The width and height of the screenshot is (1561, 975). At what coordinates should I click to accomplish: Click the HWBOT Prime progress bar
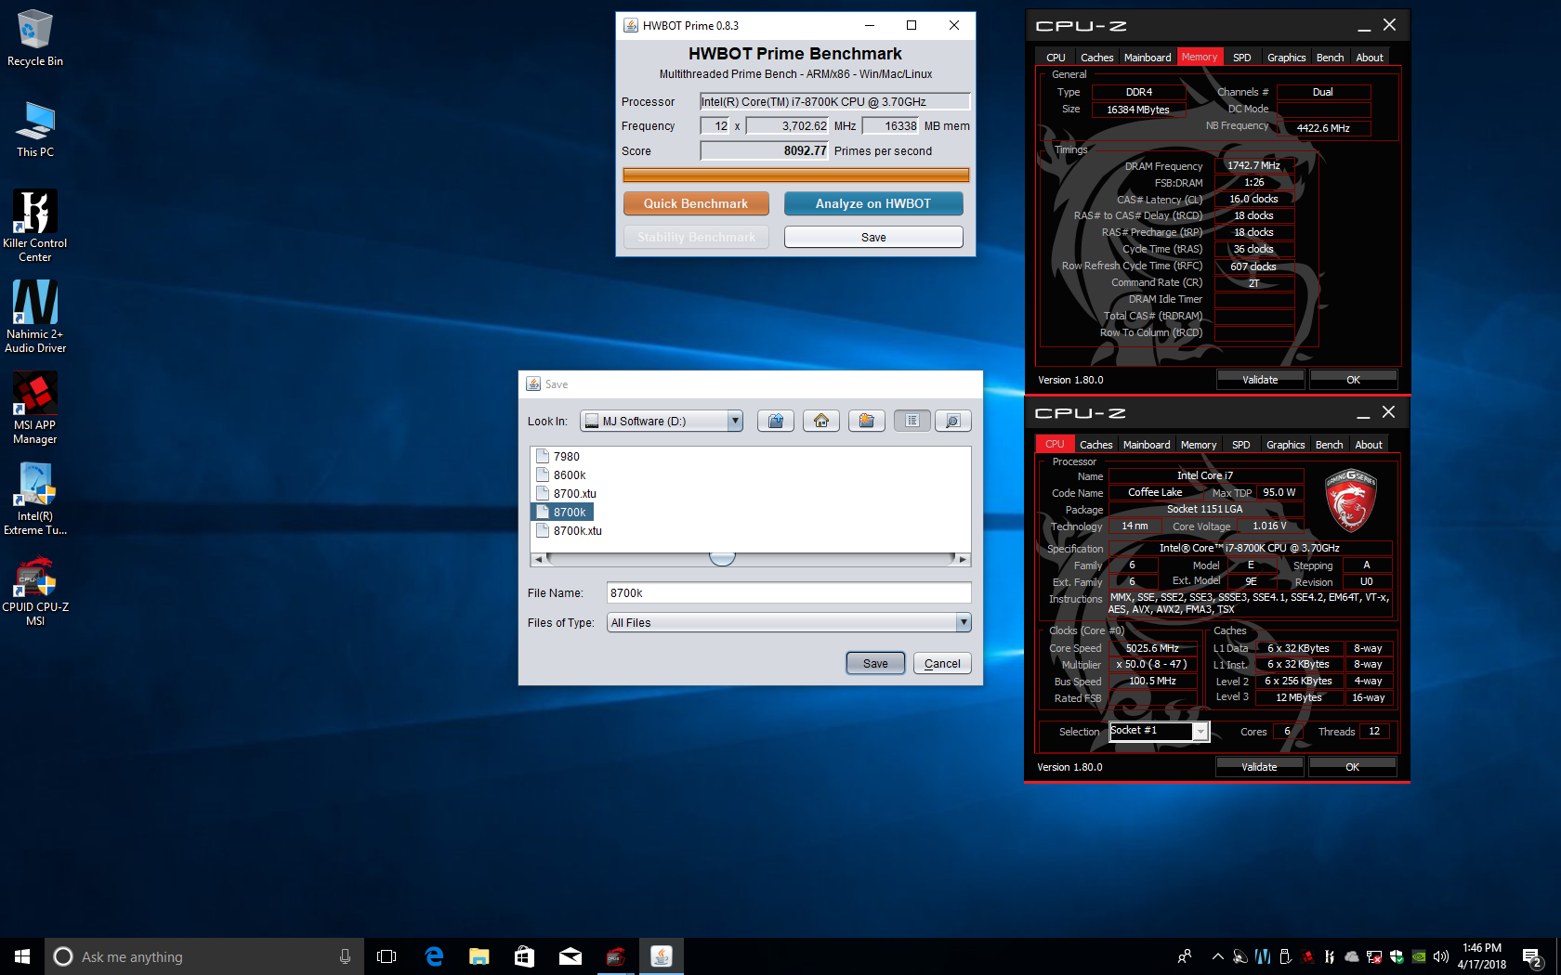pos(796,175)
